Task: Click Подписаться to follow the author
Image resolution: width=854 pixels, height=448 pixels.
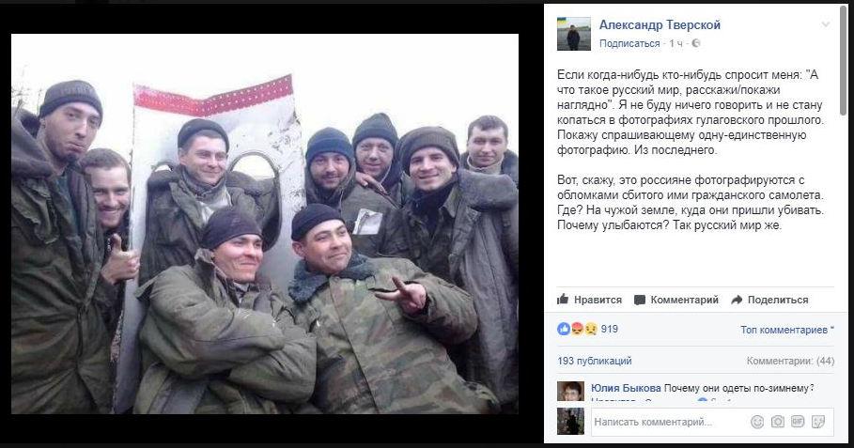Action: coord(629,43)
